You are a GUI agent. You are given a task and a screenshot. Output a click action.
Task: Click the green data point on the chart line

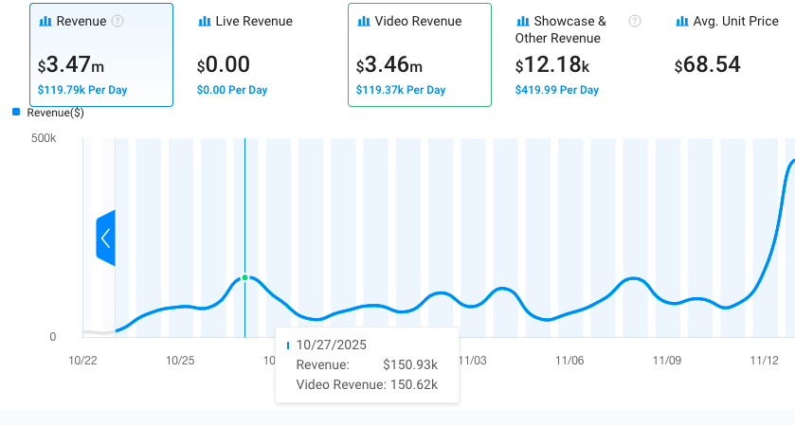point(244,277)
